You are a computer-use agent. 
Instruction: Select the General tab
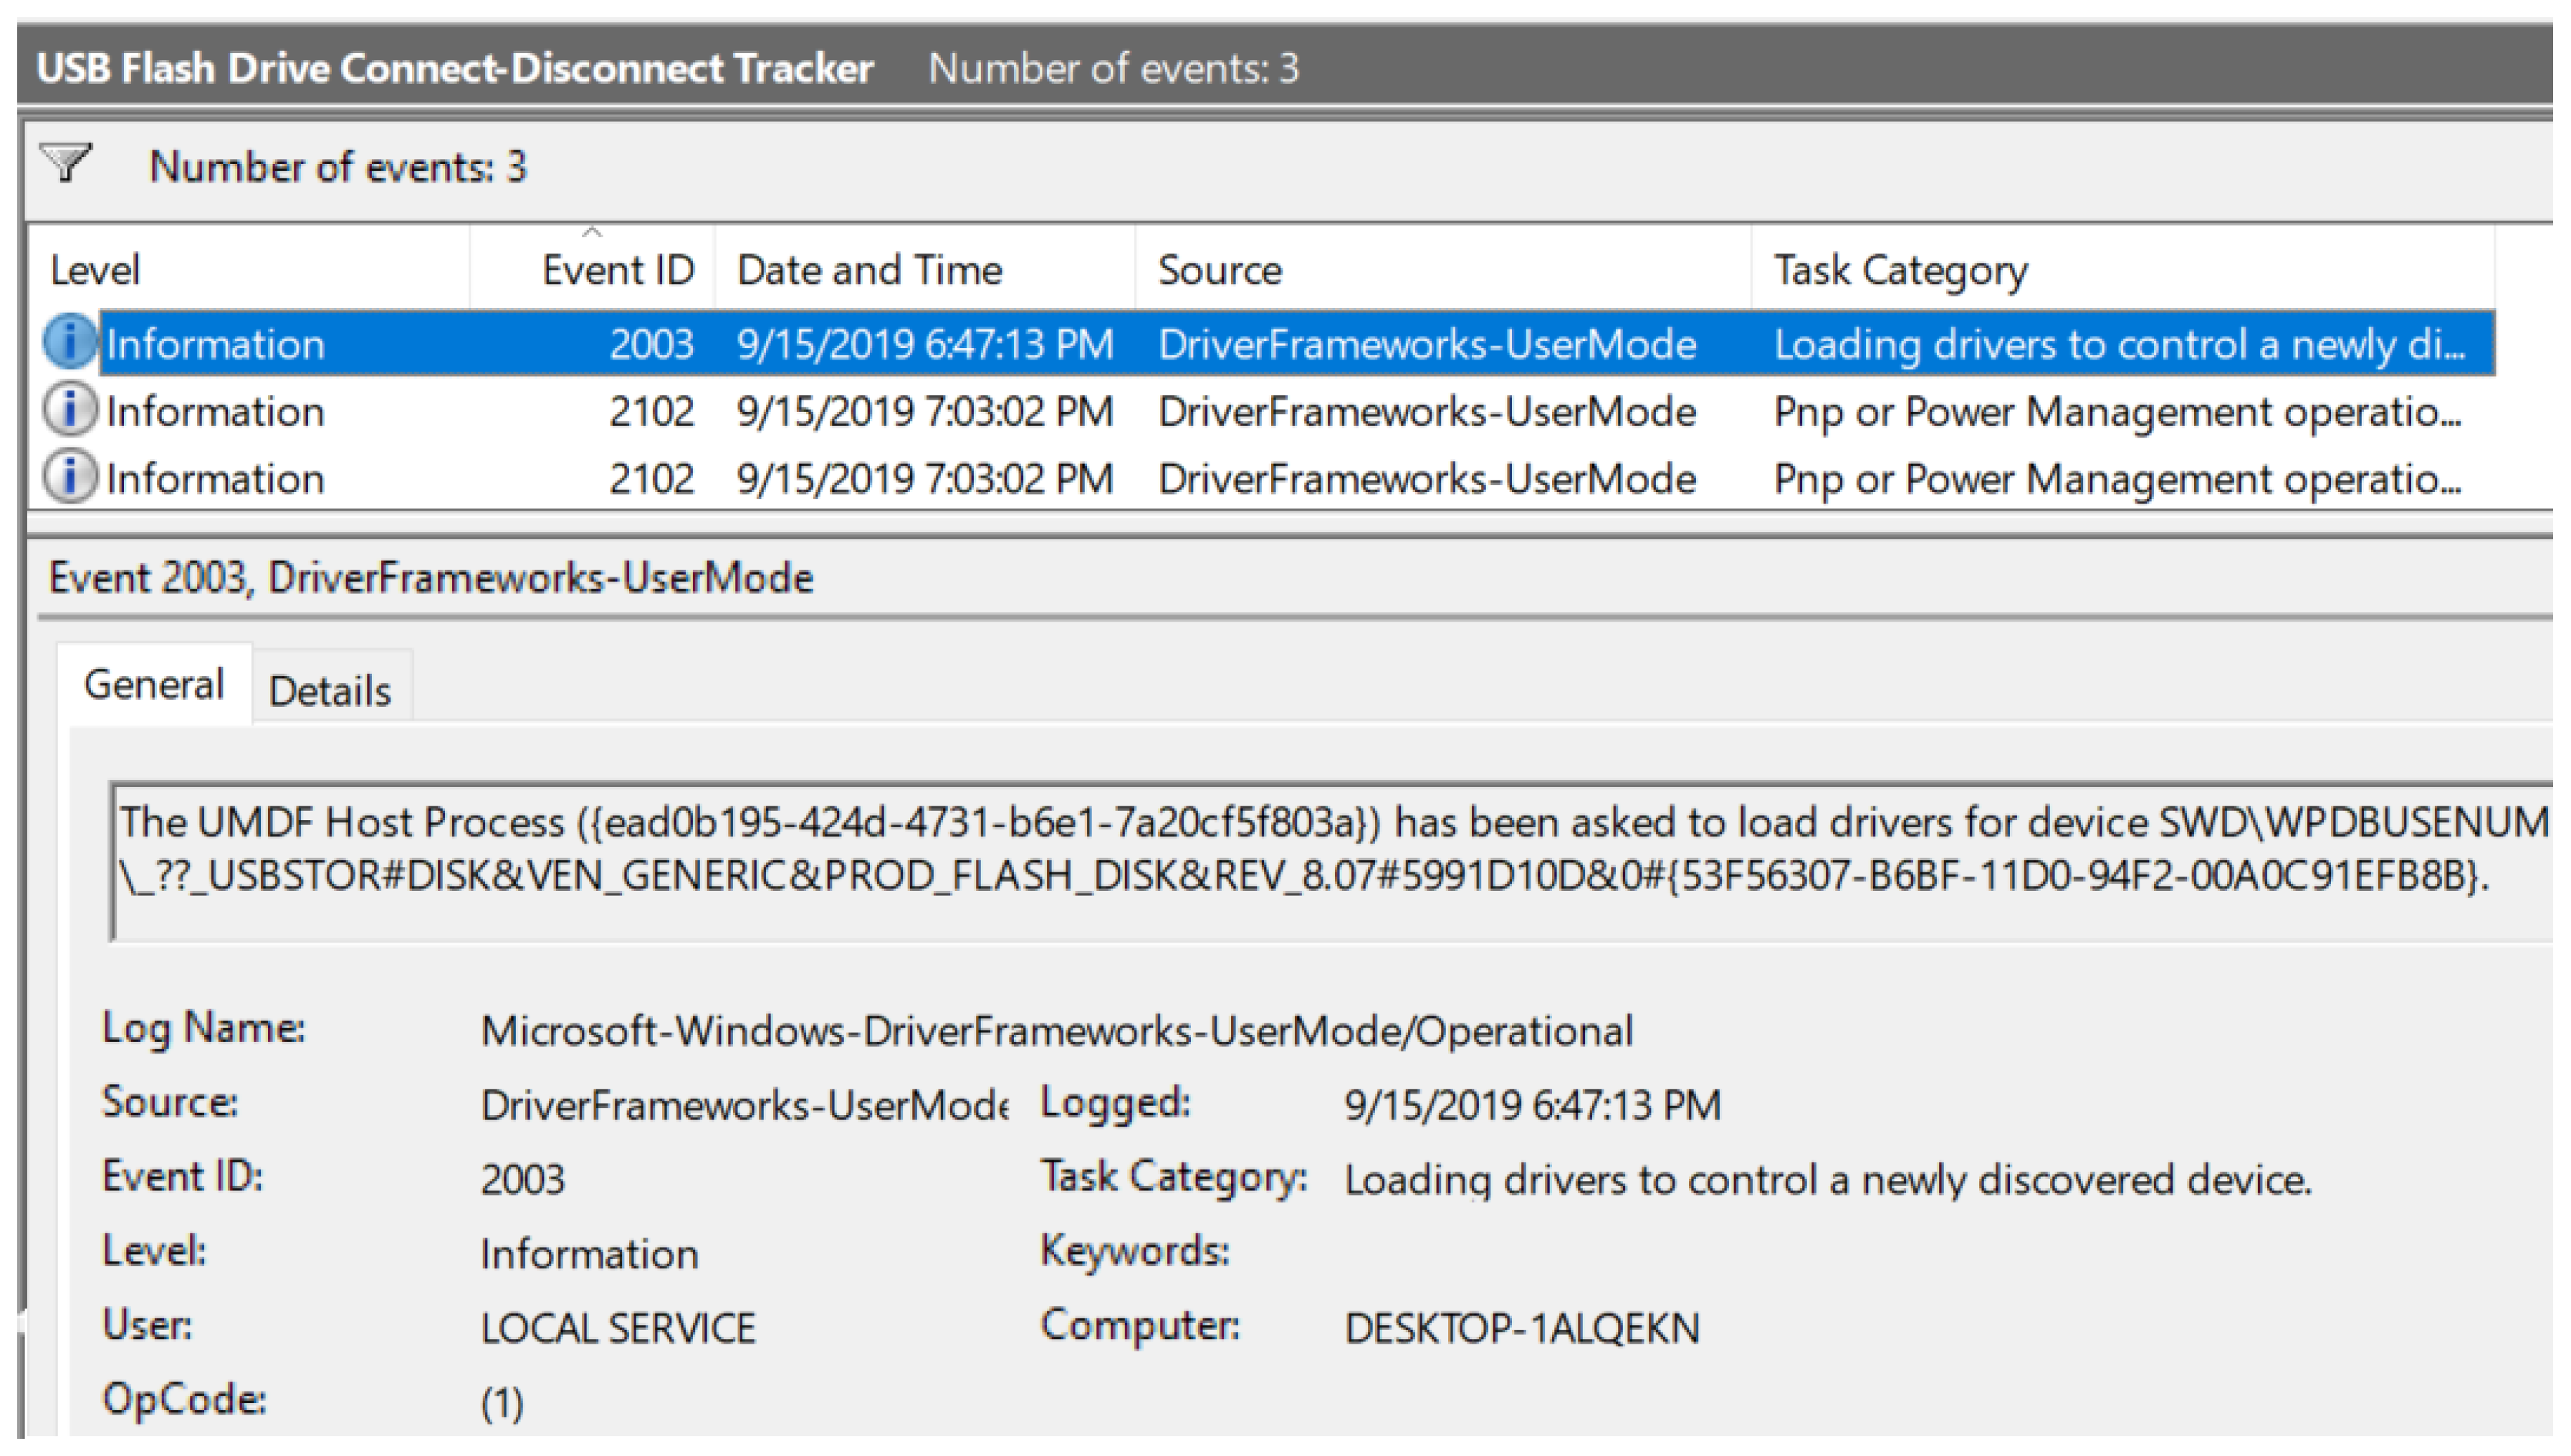[153, 685]
